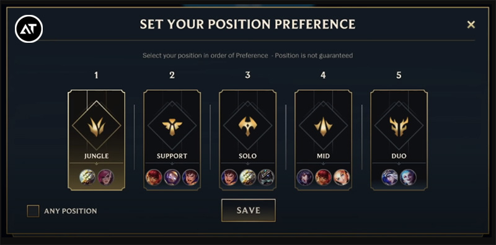Save the position preference
The width and height of the screenshot is (496, 245).
pyautogui.click(x=249, y=210)
